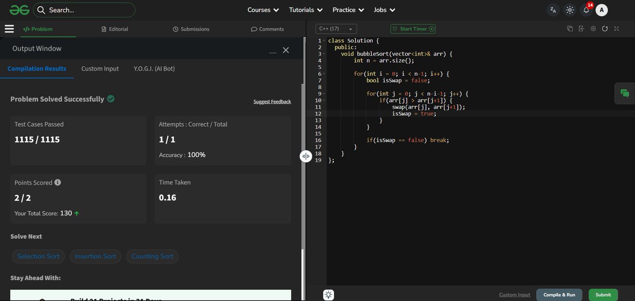The width and height of the screenshot is (635, 301).
Task: Open the user profile avatar A
Action: (602, 10)
